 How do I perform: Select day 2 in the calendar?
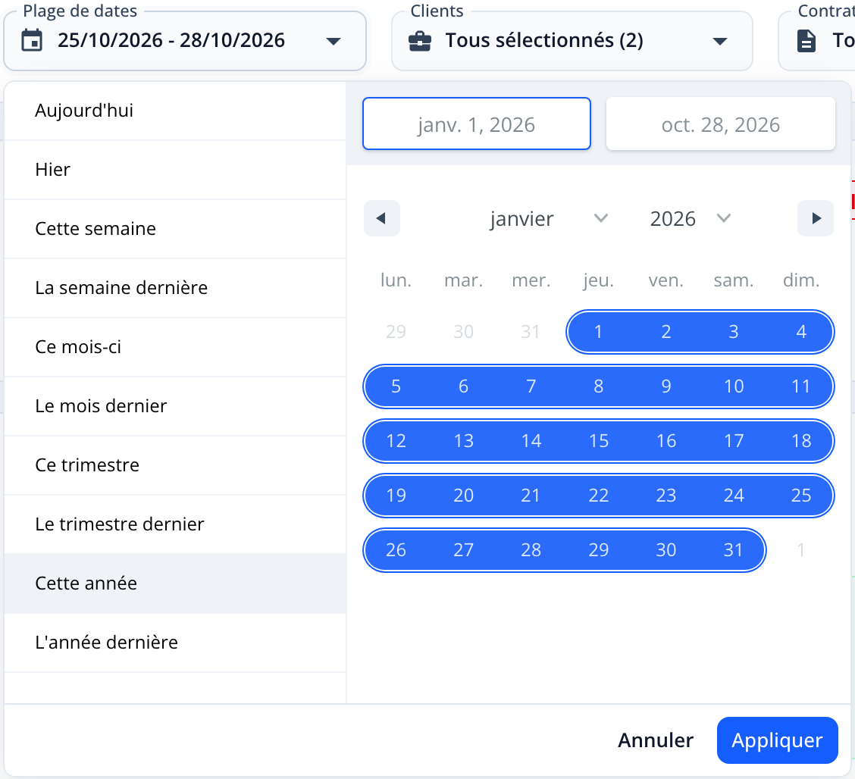pyautogui.click(x=666, y=332)
